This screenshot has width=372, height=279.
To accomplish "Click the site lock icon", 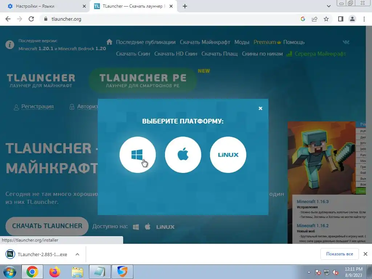I will [46, 19].
